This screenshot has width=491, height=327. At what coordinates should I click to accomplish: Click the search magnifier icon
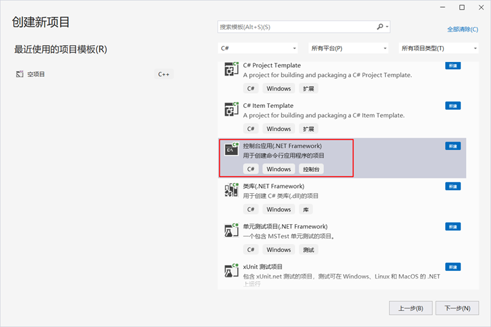pos(380,27)
